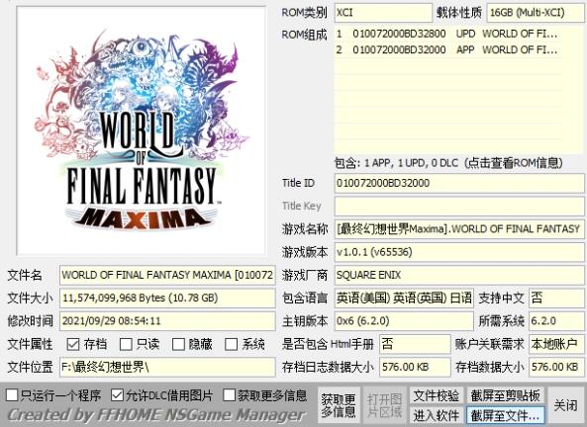
Task: Click the 文件位置 F:\最终幻想世界\ field
Action: click(167, 367)
